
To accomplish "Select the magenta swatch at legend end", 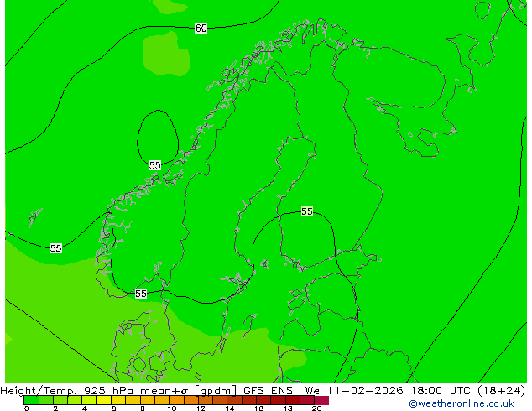I will tap(322, 400).
